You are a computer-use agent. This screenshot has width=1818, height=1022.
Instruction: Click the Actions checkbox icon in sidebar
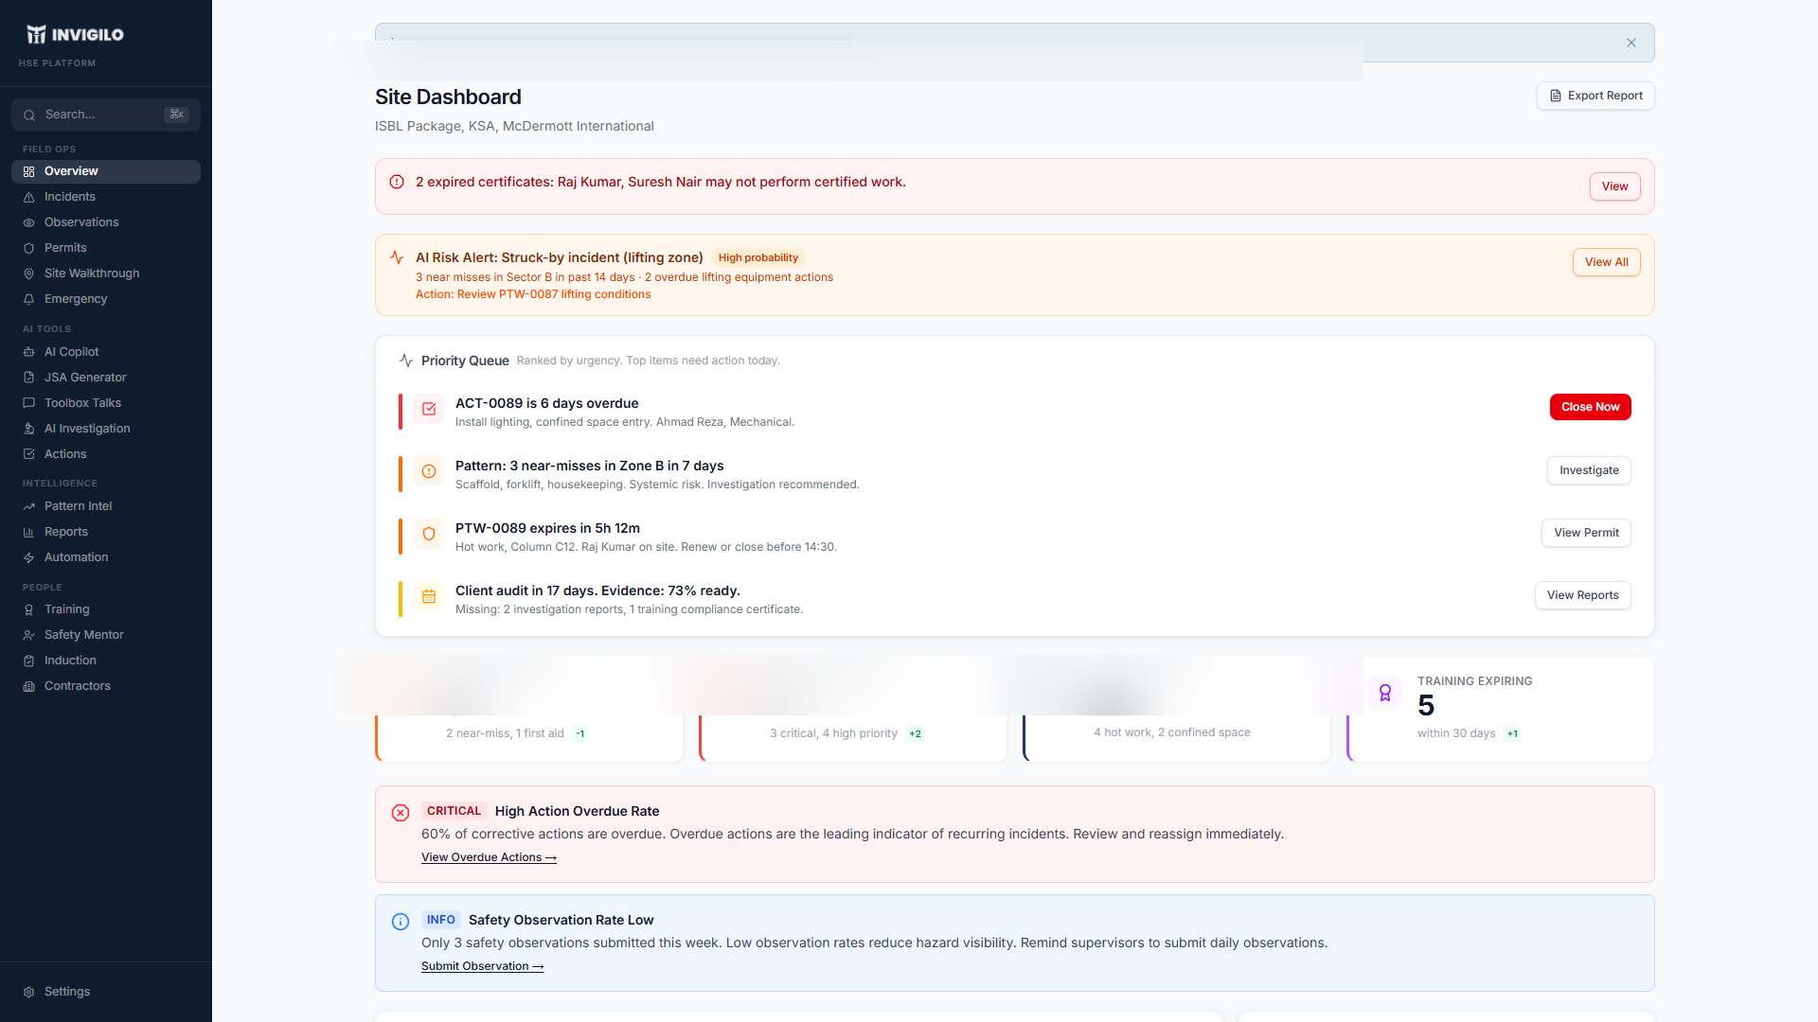[29, 454]
